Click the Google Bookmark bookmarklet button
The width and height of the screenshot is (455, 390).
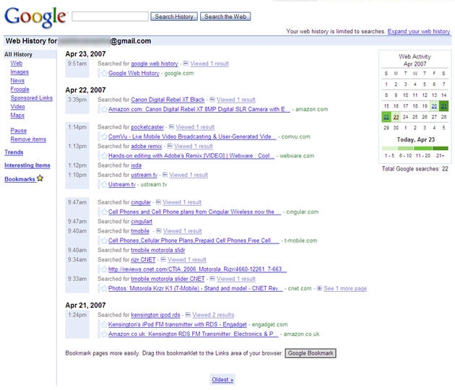tap(311, 353)
